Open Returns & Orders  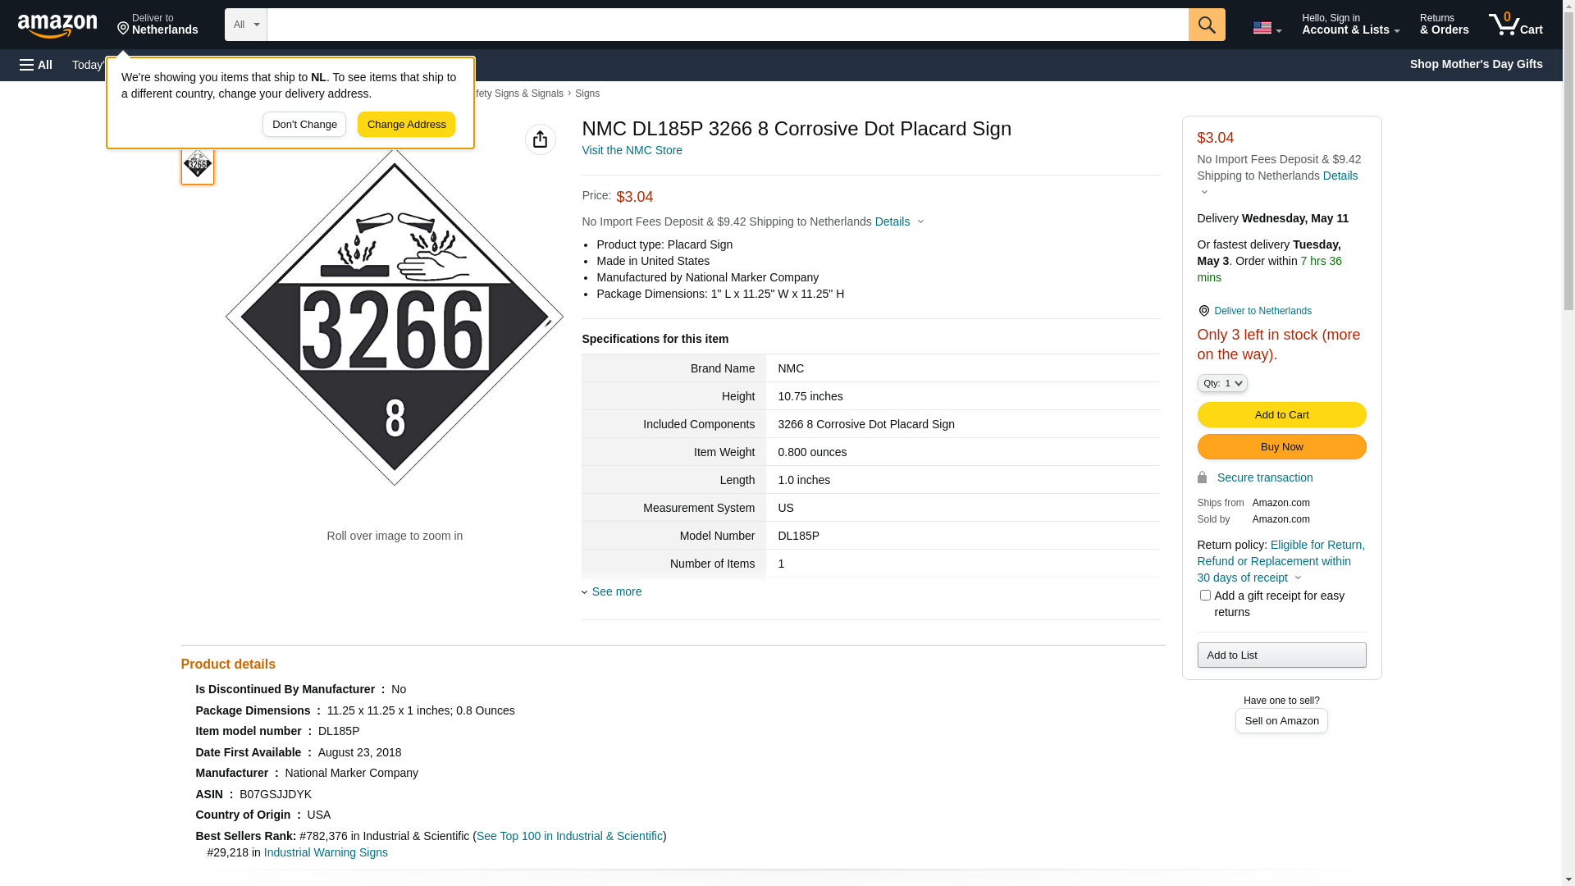pyautogui.click(x=1444, y=25)
